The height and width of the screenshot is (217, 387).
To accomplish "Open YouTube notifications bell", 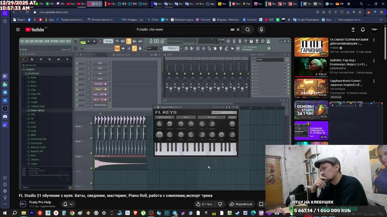I will (x=363, y=30).
